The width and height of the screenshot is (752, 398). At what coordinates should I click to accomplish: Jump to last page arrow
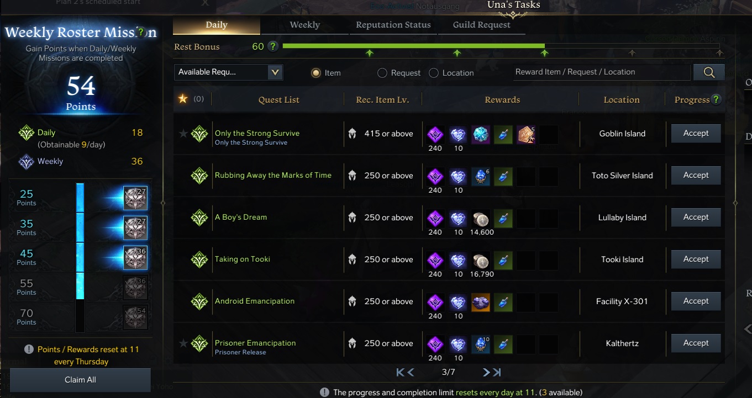[497, 372]
